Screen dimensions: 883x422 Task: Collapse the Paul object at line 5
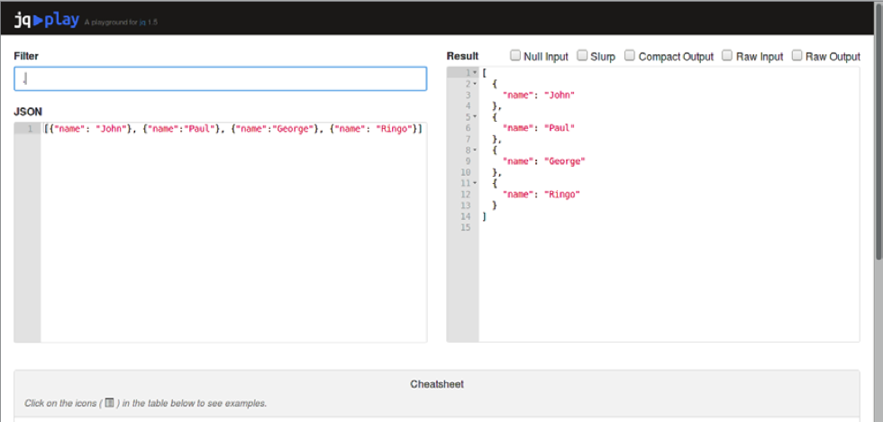tap(475, 117)
